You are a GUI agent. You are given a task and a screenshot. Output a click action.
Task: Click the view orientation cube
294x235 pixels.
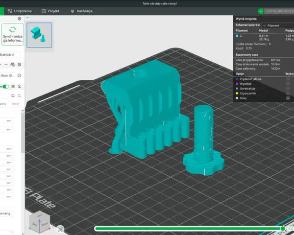click(x=40, y=222)
